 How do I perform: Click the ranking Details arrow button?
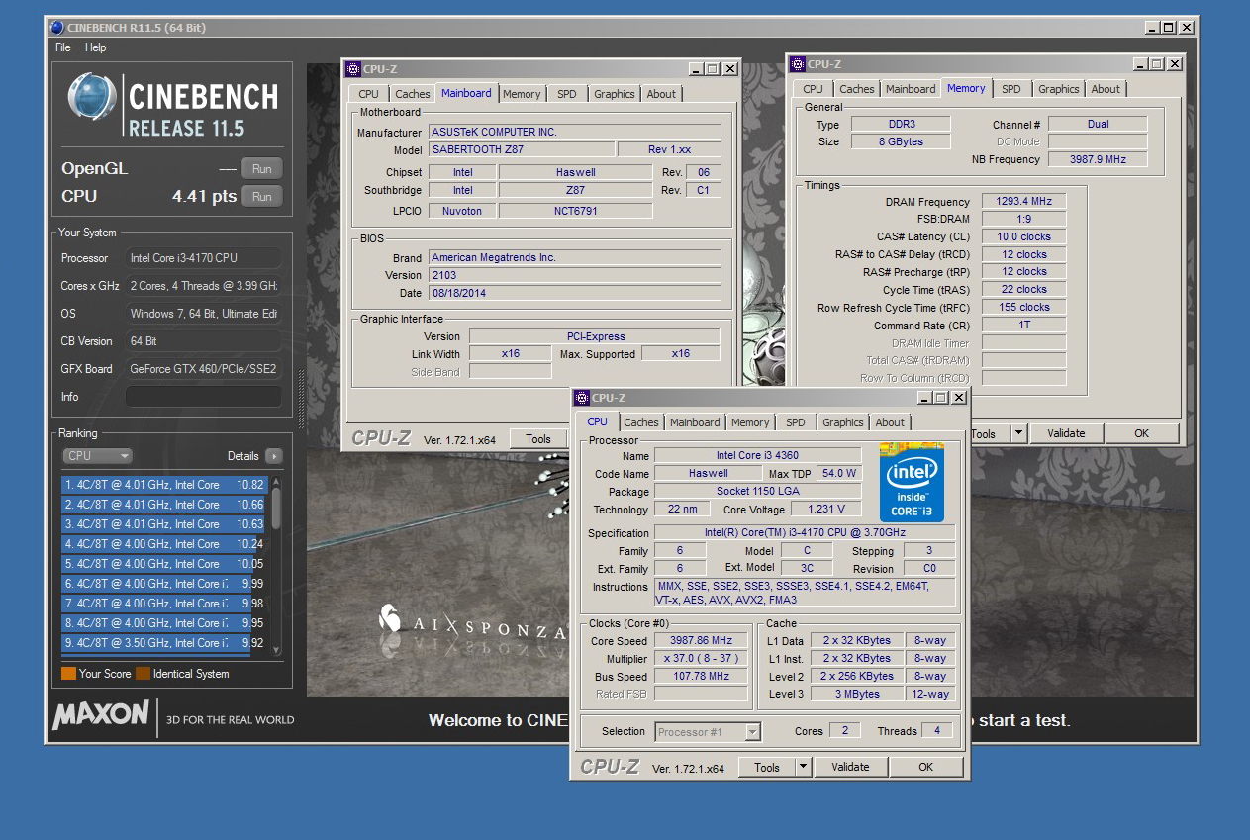click(273, 456)
